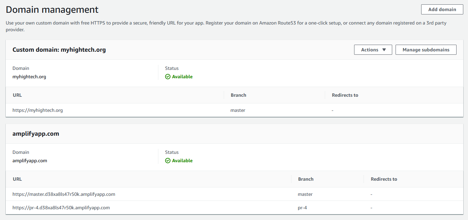Click the Branch column header in the myhightech.org table

[x=239, y=95]
